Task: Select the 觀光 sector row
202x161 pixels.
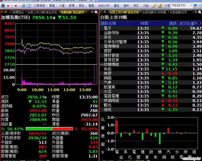Action: click(x=151, y=105)
